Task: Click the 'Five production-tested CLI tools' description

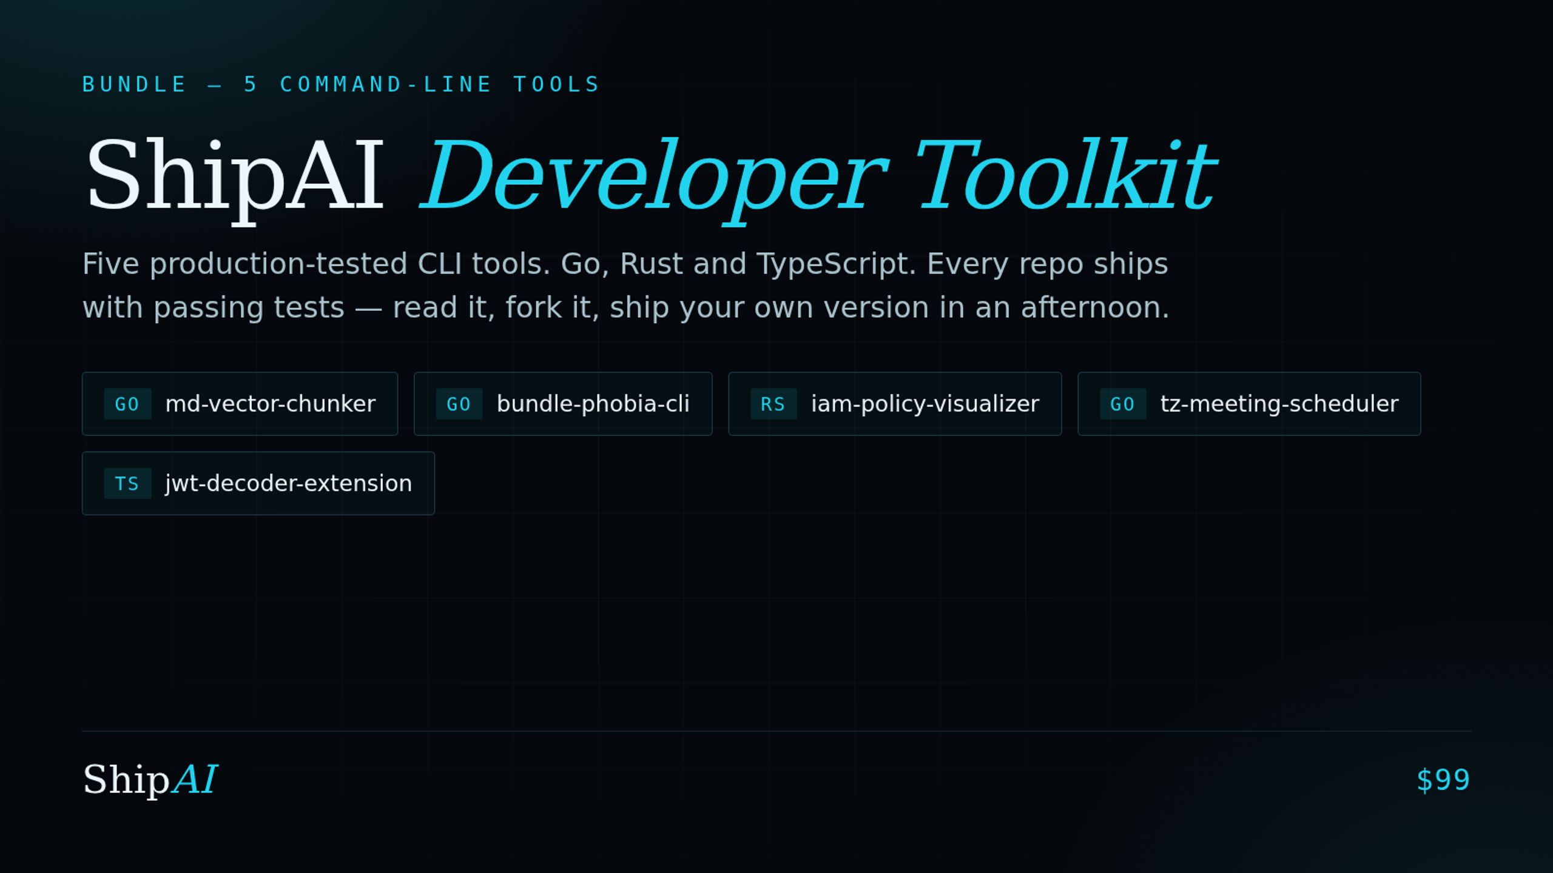Action: [625, 286]
